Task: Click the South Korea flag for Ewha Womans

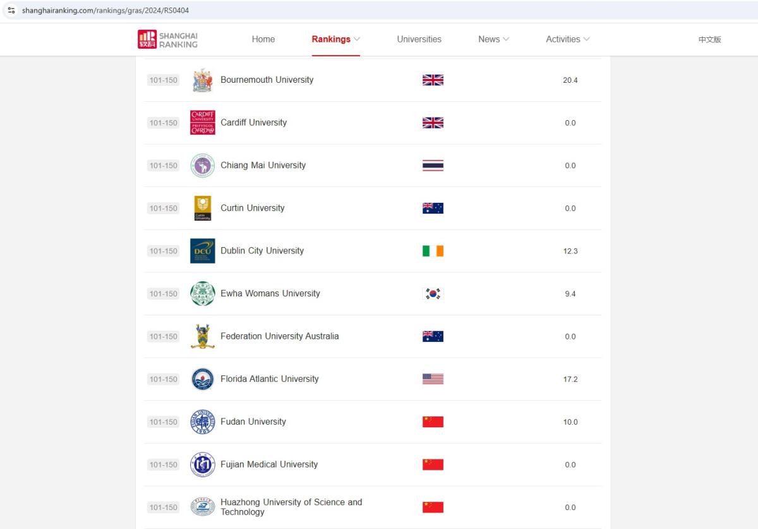Action: coord(433,294)
